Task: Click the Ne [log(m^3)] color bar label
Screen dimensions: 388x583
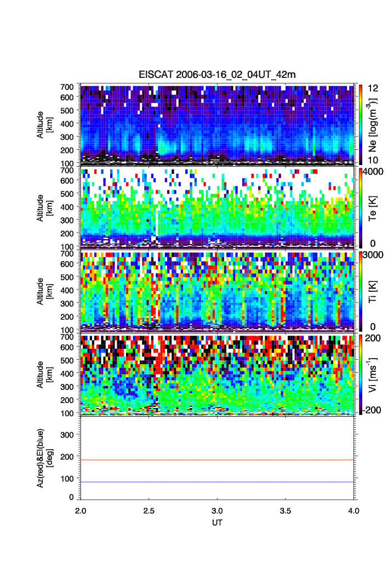Action: click(374, 124)
